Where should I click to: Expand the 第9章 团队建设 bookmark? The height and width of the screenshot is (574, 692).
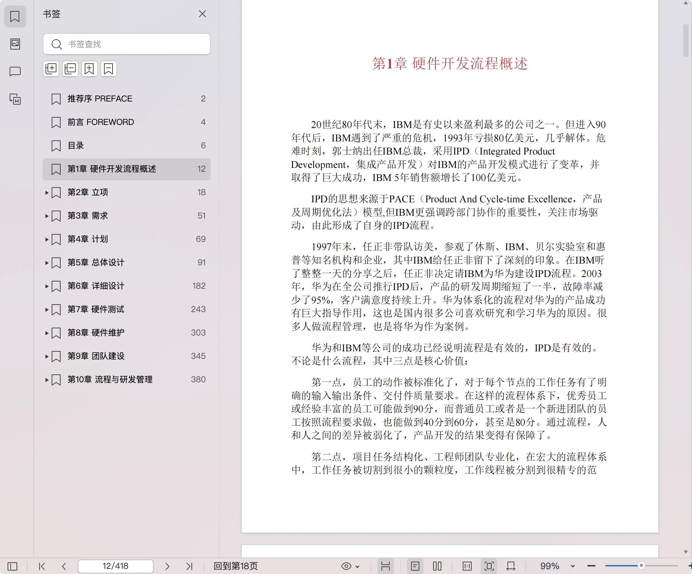click(x=46, y=357)
